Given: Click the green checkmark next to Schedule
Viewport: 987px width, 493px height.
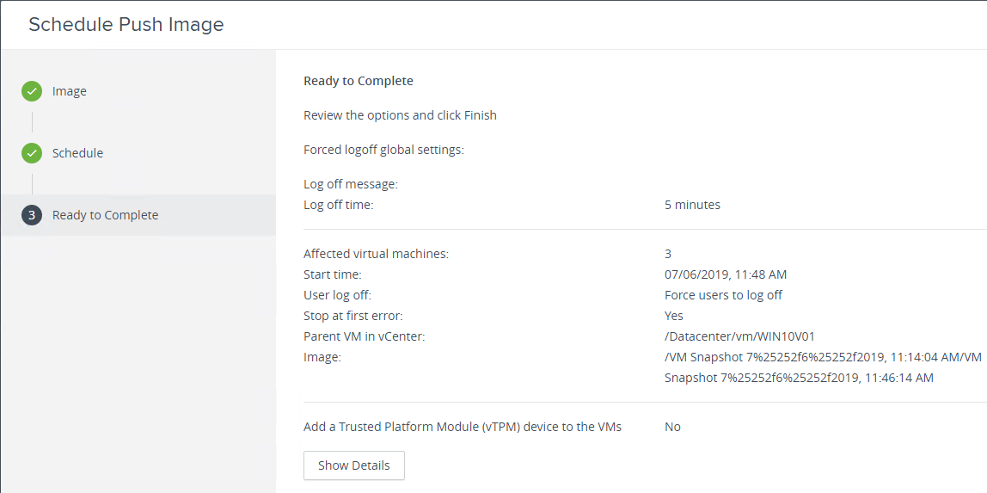Looking at the screenshot, I should click(32, 153).
